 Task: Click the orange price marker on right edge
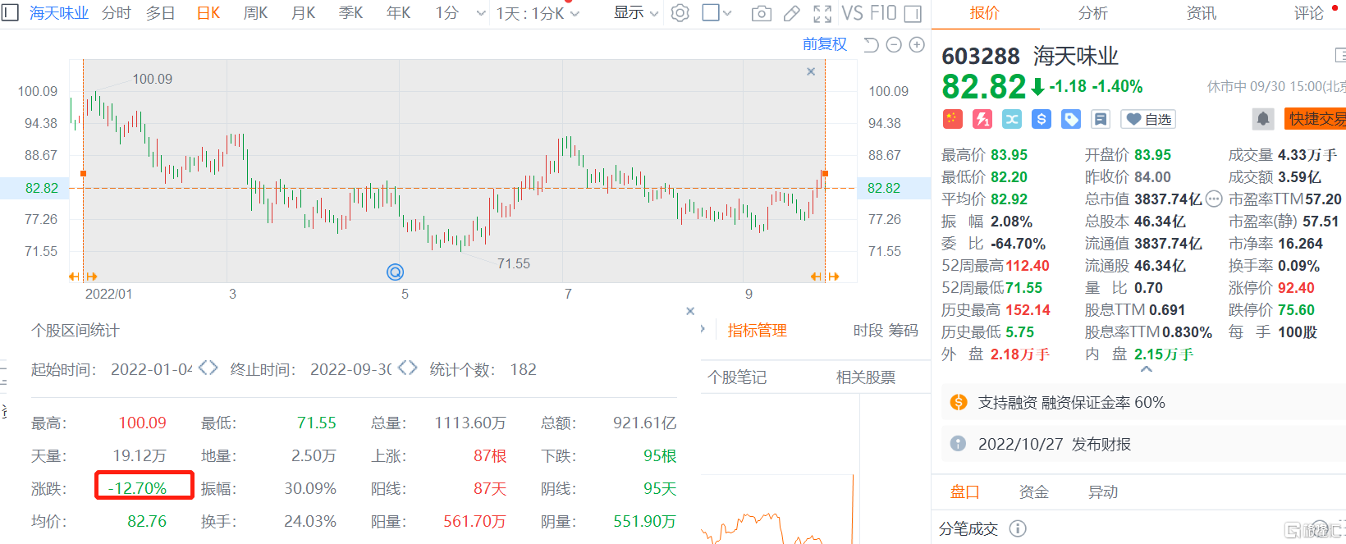pos(825,173)
